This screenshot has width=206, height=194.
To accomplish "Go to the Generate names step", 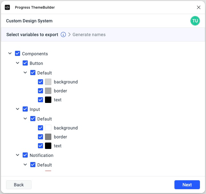I will coord(89,35).
